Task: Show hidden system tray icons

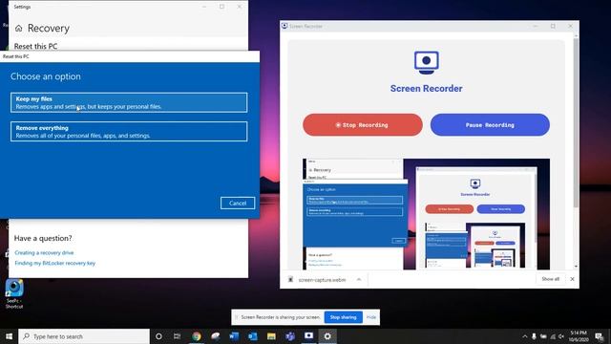Action: click(525, 336)
